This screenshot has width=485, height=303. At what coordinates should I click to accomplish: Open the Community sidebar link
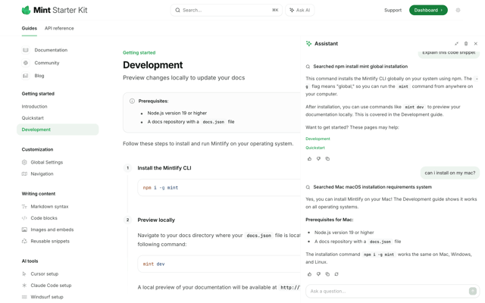47,63
